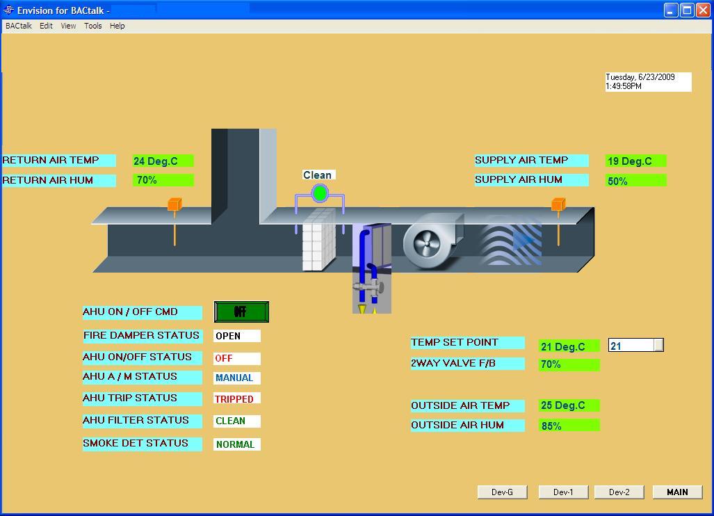Screen dimensions: 714x516
Task: Click the 2WAY VALVE F/B label
Action: tap(468, 364)
